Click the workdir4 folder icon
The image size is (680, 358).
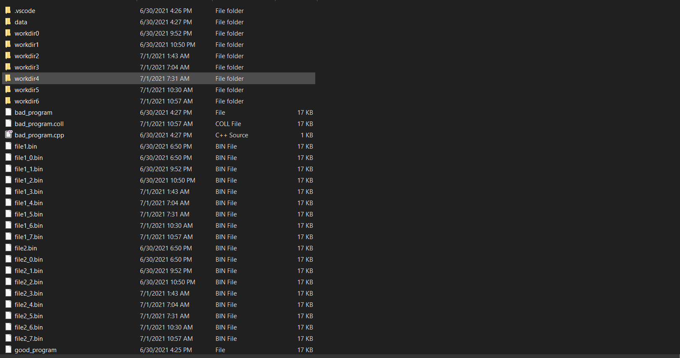[x=8, y=78]
